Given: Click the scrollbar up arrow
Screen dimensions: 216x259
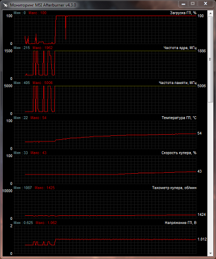Looking at the screenshot, I should (x=210, y=13).
